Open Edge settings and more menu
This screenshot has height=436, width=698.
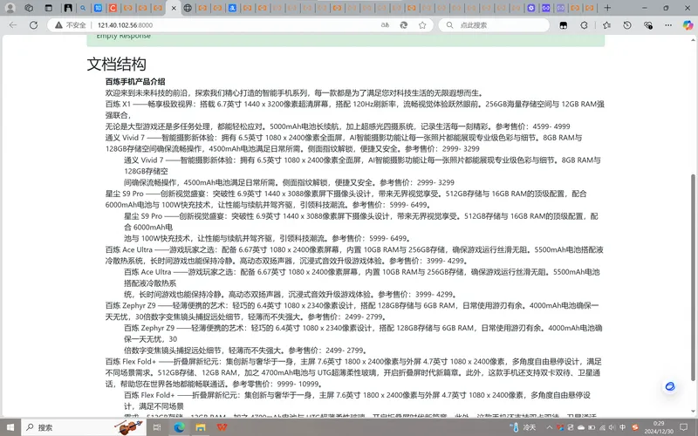(x=668, y=25)
